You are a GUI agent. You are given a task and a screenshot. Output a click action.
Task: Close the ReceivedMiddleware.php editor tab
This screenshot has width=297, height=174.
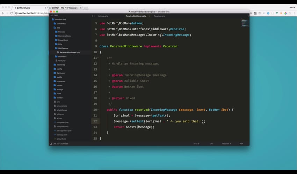[x=149, y=16]
